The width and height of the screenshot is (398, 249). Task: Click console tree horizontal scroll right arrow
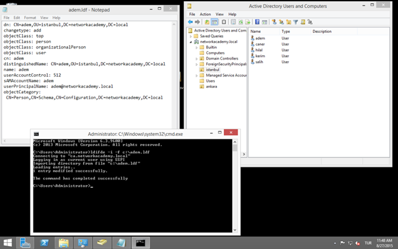244,154
